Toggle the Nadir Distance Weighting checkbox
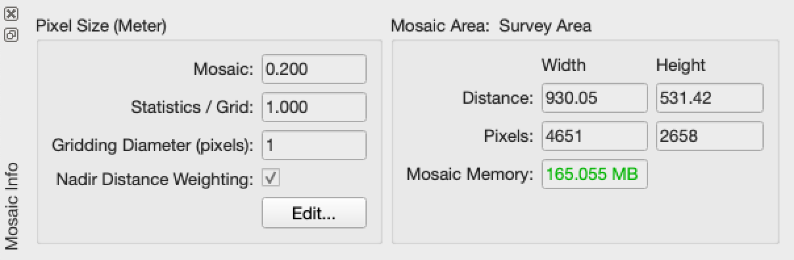Screen dimensions: 794x260 (271, 178)
